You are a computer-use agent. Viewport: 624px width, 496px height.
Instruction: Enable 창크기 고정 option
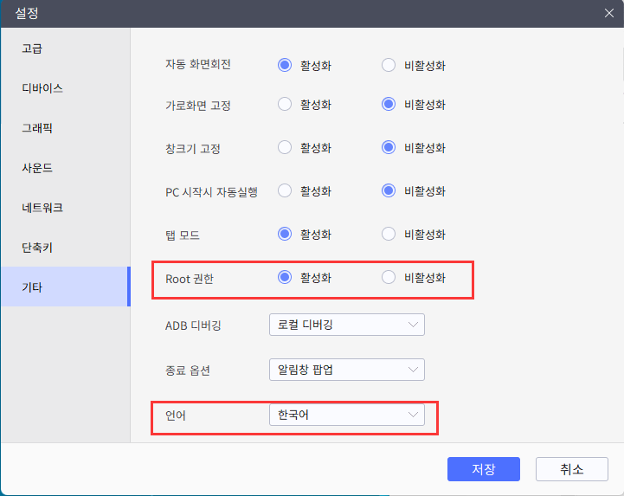point(285,148)
